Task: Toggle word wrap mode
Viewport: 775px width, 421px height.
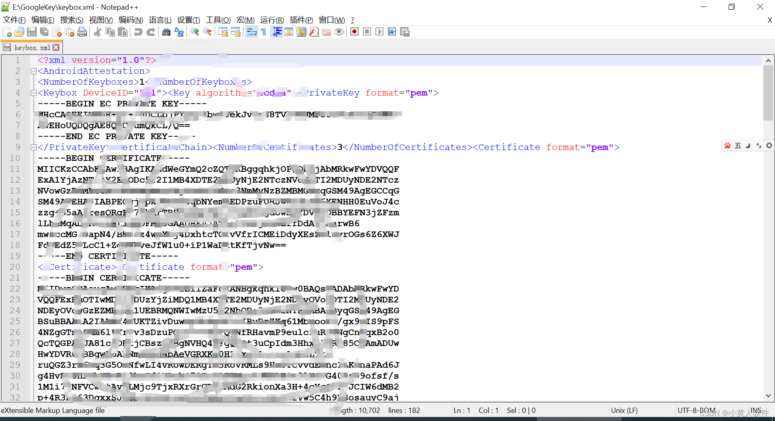Action: [x=251, y=32]
